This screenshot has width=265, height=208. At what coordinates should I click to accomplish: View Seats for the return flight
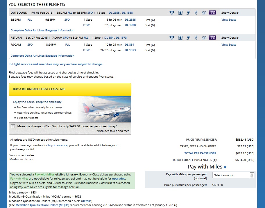[229, 45]
